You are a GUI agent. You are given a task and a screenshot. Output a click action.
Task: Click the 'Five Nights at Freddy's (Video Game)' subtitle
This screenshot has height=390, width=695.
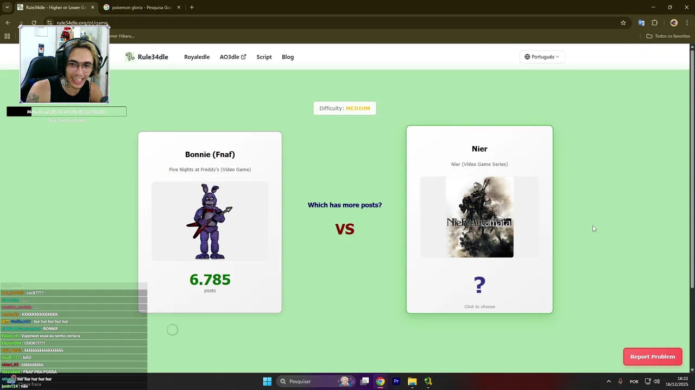[210, 170]
